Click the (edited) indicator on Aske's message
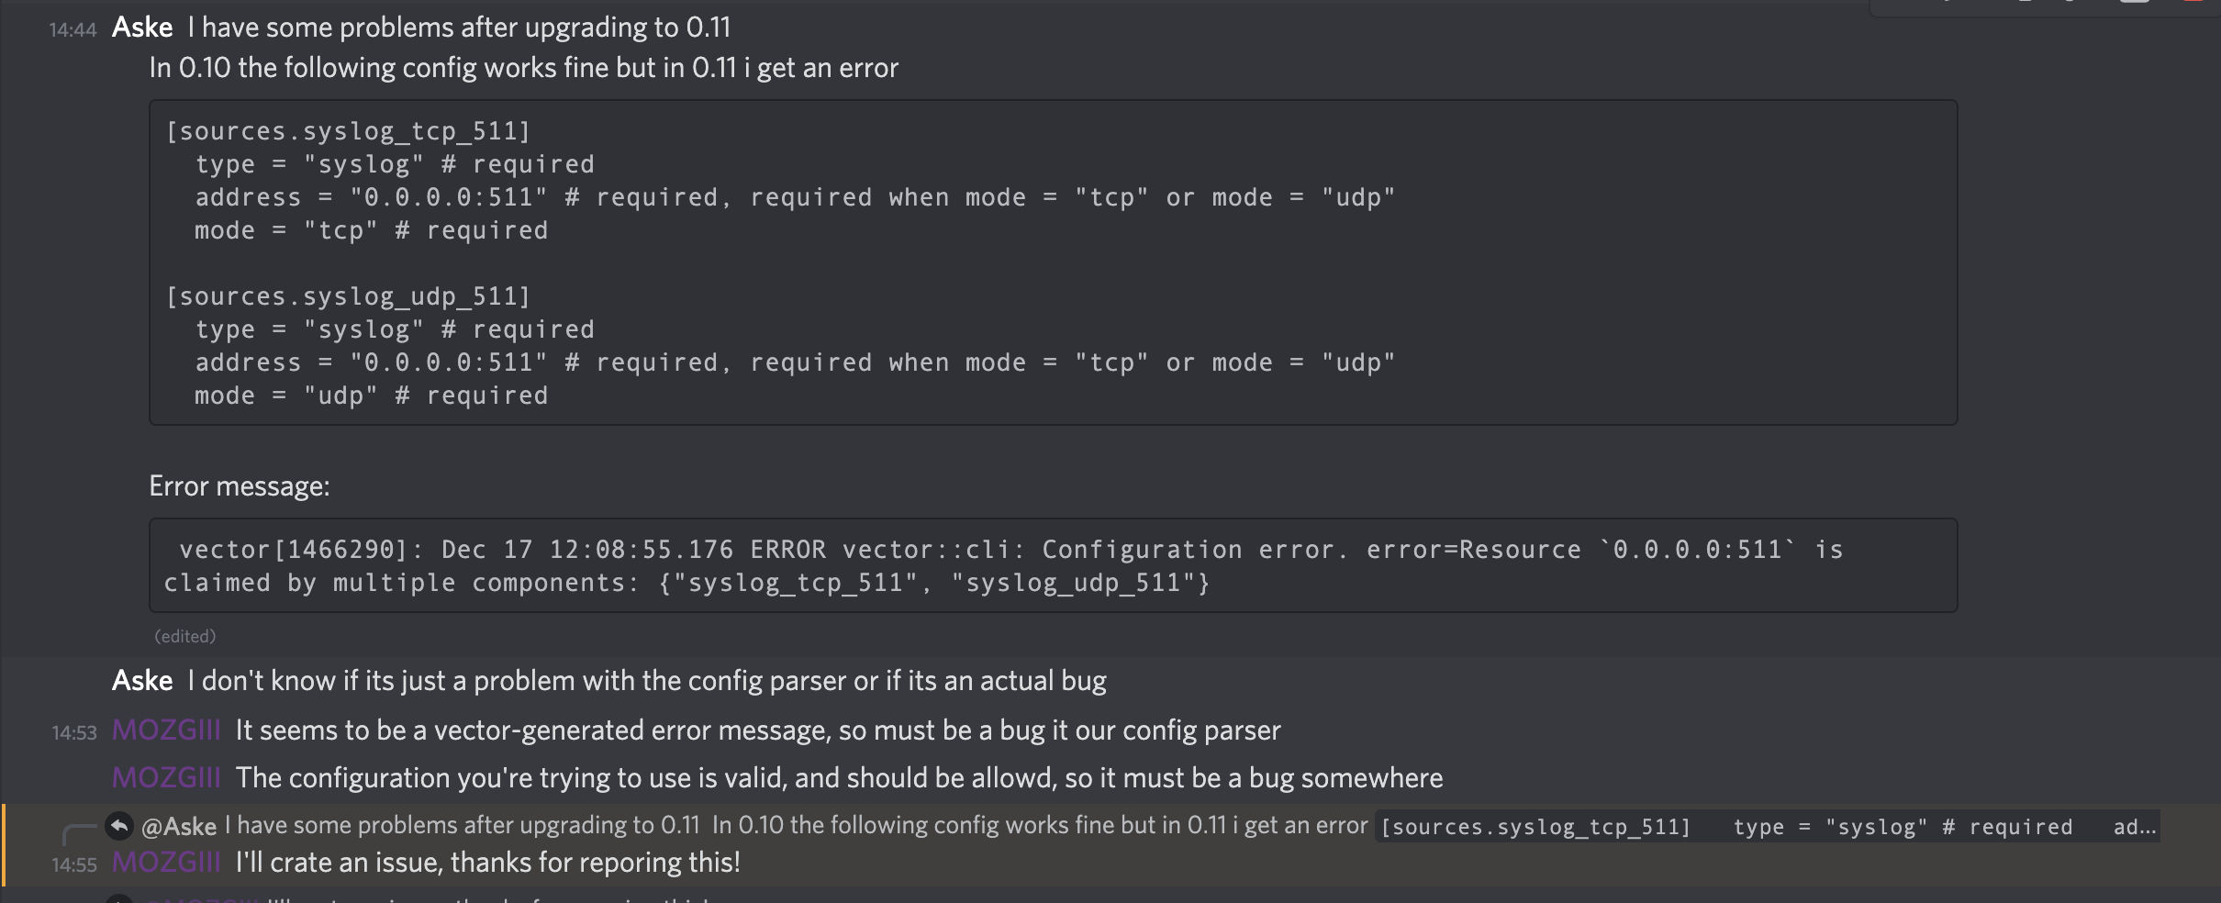This screenshot has width=2221, height=903. (x=184, y=635)
